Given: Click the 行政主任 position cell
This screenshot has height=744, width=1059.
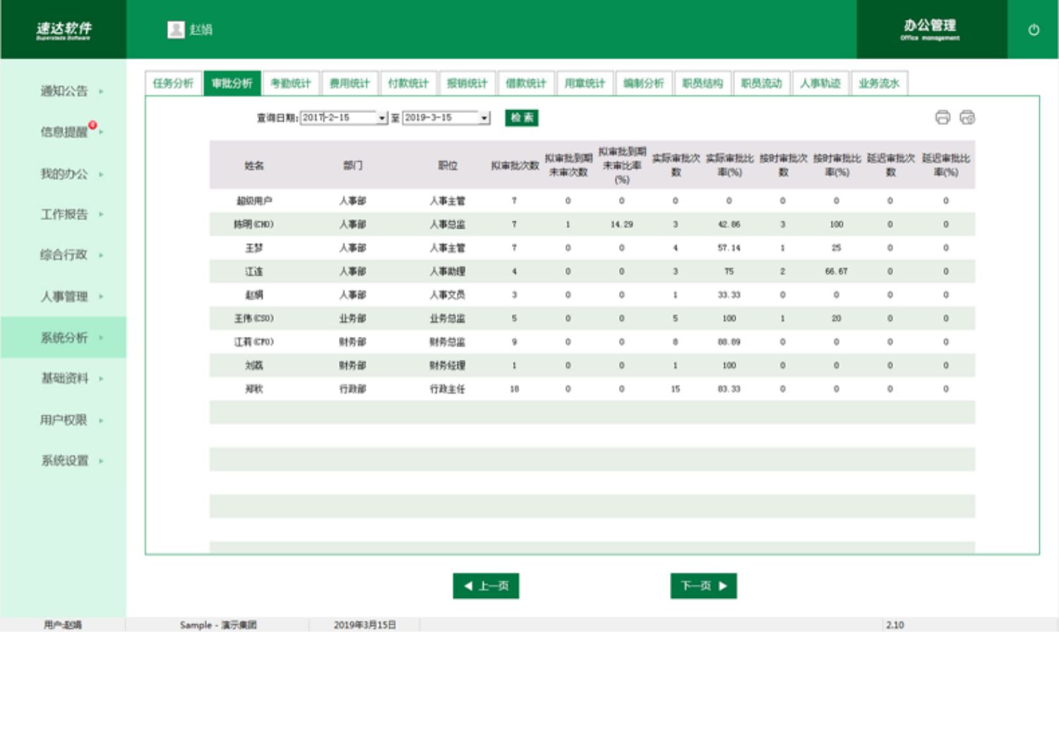Looking at the screenshot, I should click(448, 389).
